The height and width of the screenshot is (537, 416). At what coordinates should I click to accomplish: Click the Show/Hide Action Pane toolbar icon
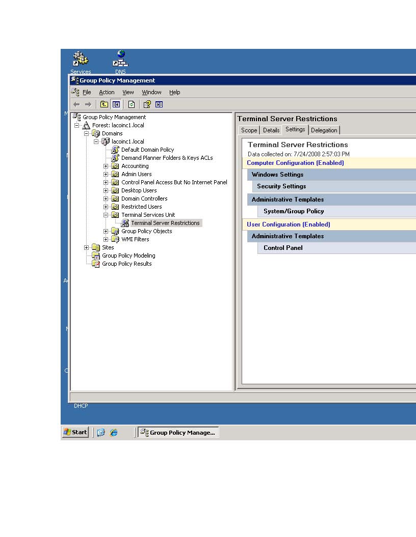(x=159, y=104)
